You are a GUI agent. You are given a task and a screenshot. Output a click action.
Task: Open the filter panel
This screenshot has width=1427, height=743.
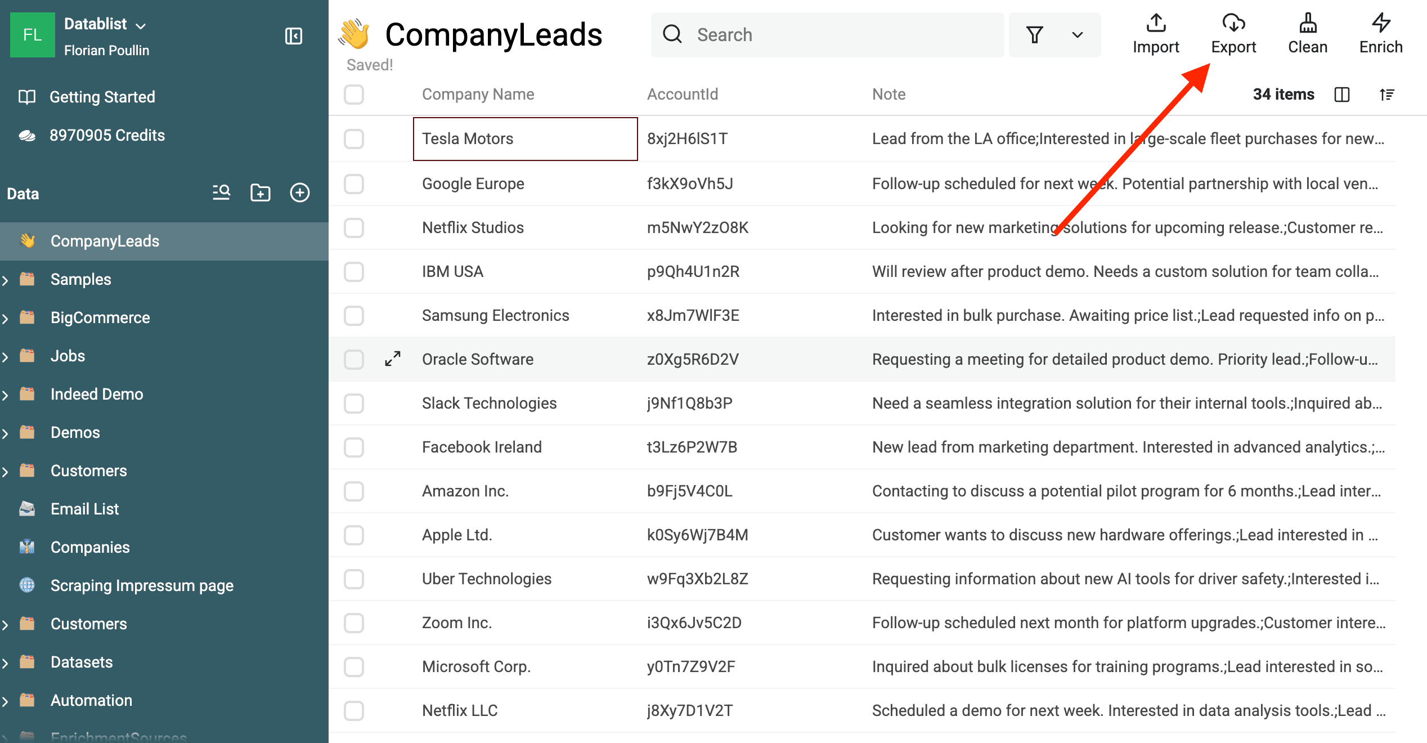pyautogui.click(x=1035, y=34)
